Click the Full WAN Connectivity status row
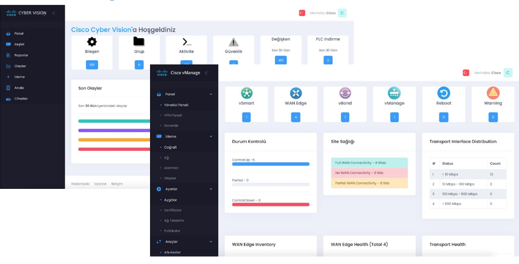 click(x=369, y=163)
